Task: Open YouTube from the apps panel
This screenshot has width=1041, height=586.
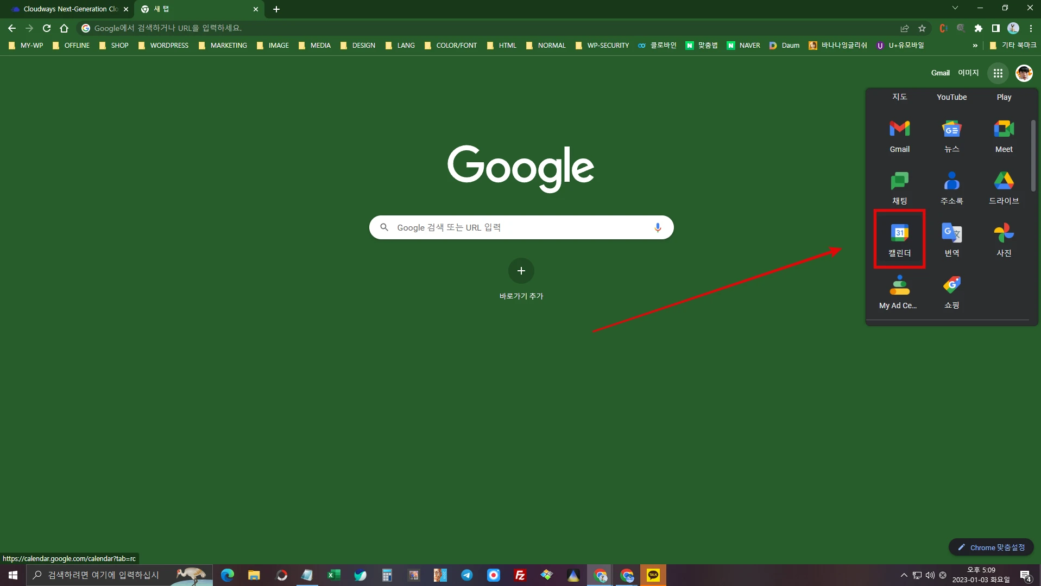Action: tap(951, 97)
